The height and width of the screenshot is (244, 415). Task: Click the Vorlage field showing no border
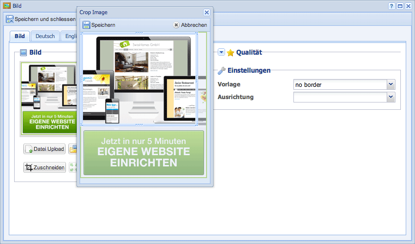[340, 84]
